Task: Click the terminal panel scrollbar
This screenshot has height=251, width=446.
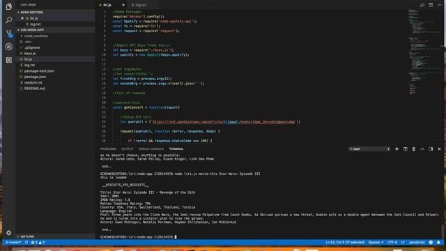Action: (443, 232)
